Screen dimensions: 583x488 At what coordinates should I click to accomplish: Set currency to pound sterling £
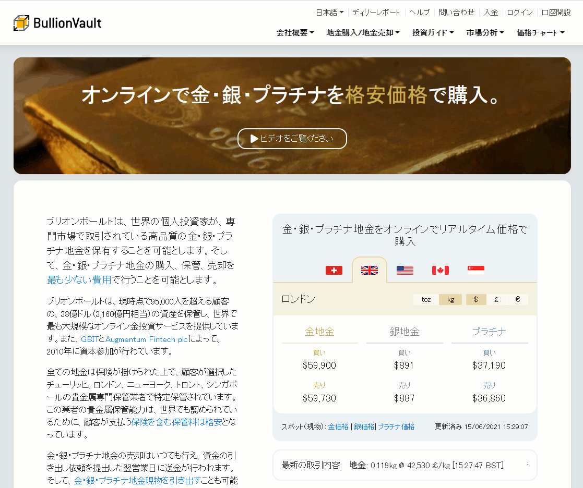tap(496, 300)
